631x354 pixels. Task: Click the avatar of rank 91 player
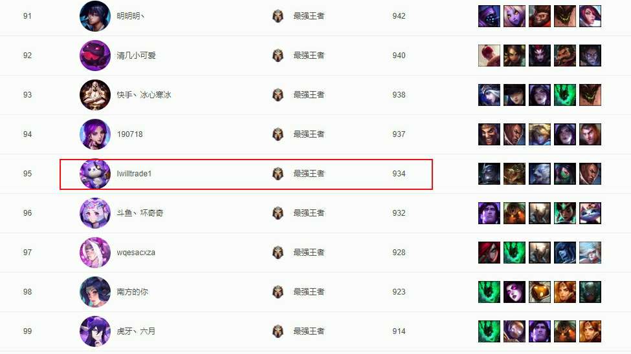[95, 16]
